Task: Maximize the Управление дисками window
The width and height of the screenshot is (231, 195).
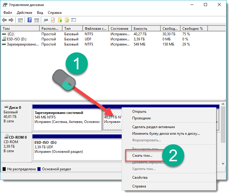Action: 205,5
